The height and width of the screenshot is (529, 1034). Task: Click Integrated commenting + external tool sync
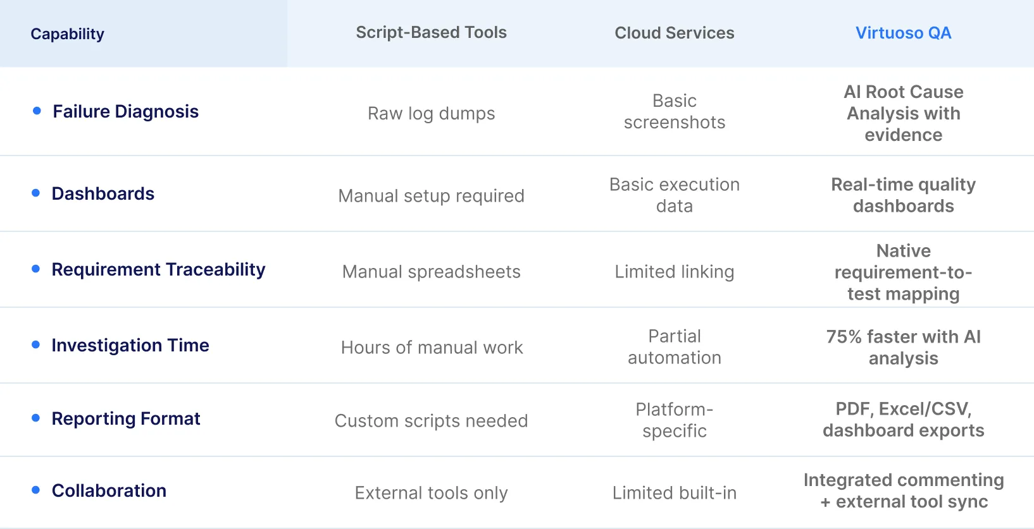(904, 491)
